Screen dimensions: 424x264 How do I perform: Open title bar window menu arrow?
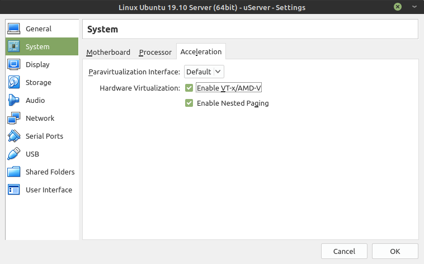(414, 7)
